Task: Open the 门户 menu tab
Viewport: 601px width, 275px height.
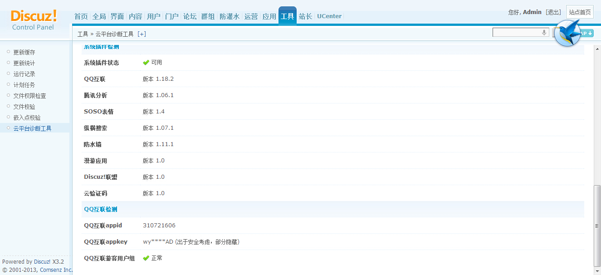Action: click(x=171, y=16)
